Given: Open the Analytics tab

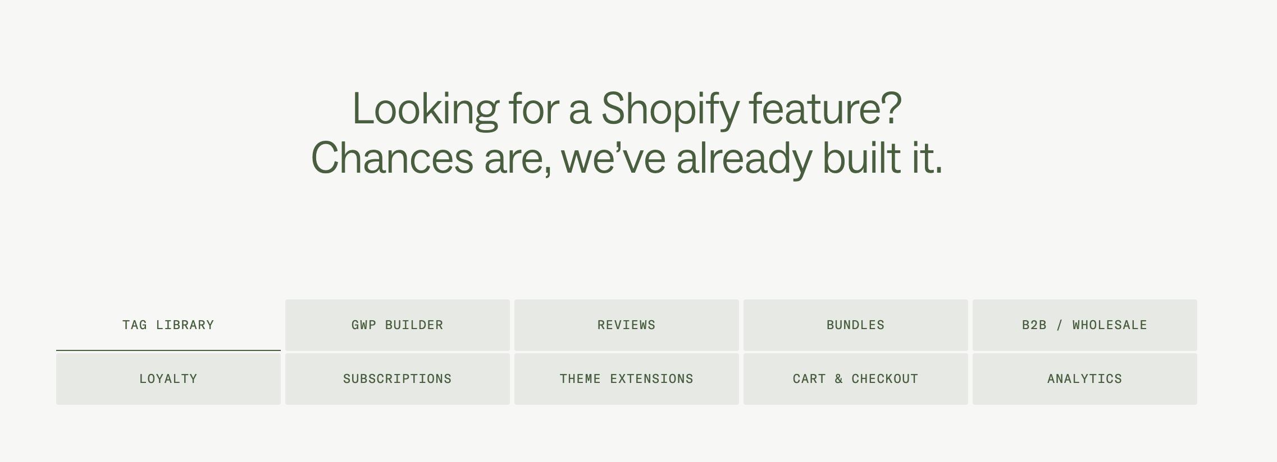Looking at the screenshot, I should tap(1085, 379).
